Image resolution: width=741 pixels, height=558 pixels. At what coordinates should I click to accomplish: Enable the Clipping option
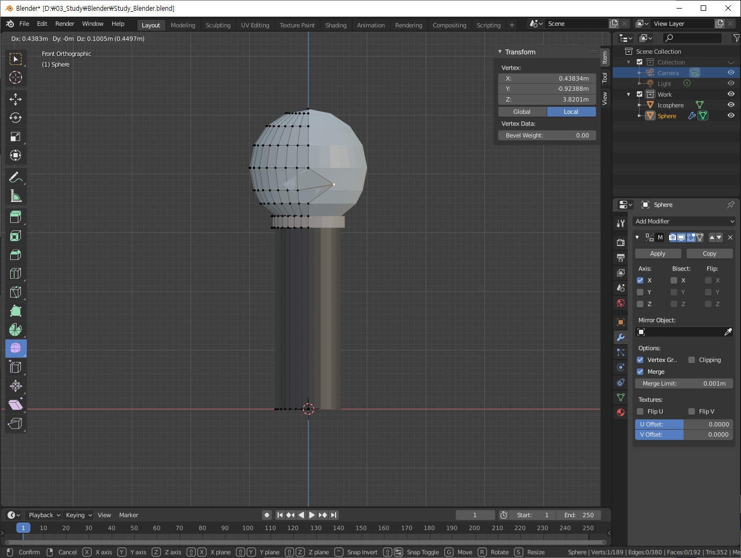[692, 360]
